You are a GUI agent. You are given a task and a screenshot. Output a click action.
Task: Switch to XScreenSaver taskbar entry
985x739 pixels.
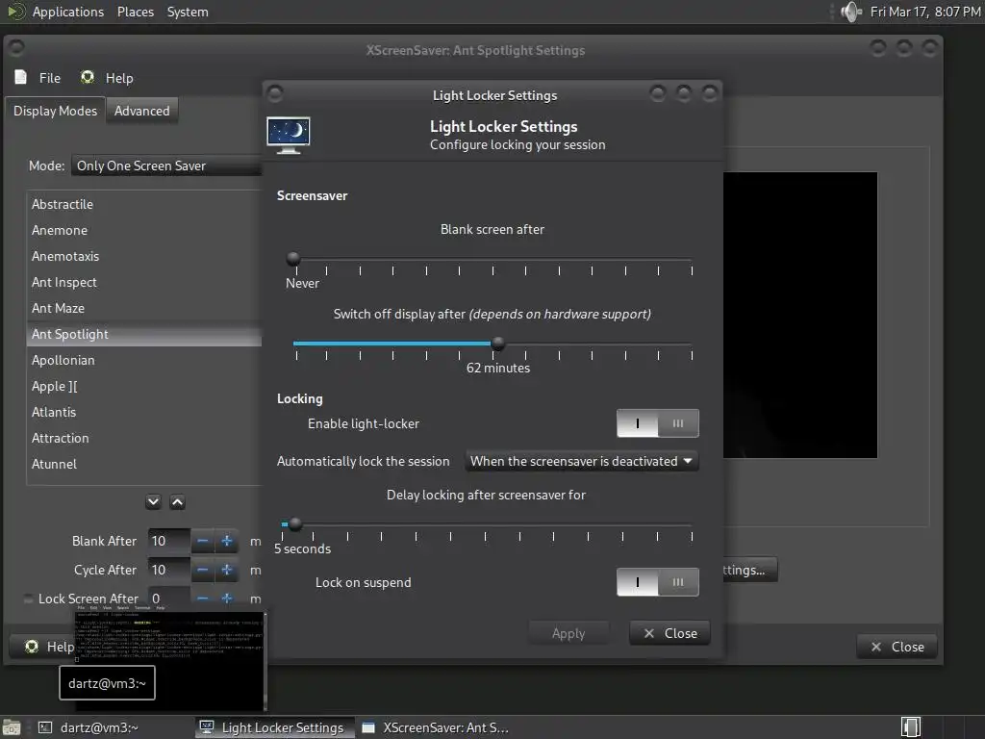click(436, 727)
